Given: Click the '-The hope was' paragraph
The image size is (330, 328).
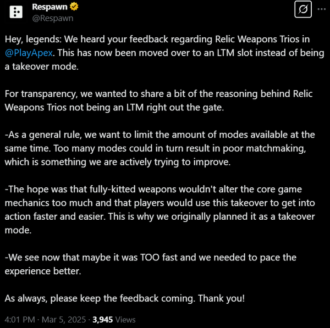Looking at the screenshot, I should [x=159, y=210].
